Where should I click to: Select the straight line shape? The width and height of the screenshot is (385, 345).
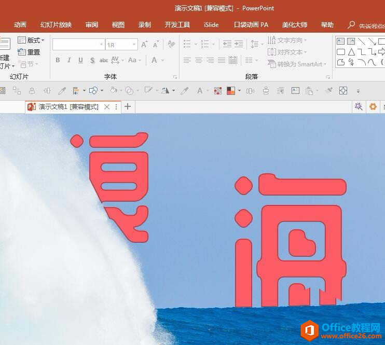(362, 42)
